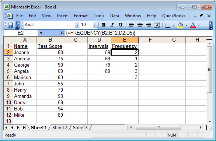Select row 7 header
The width and height of the screenshot is (216, 141).
(8, 84)
